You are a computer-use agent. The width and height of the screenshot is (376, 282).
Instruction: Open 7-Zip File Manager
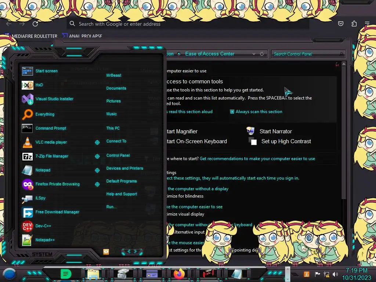[x=27, y=156]
